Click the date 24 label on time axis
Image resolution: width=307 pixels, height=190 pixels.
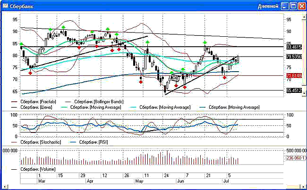(x=166, y=175)
